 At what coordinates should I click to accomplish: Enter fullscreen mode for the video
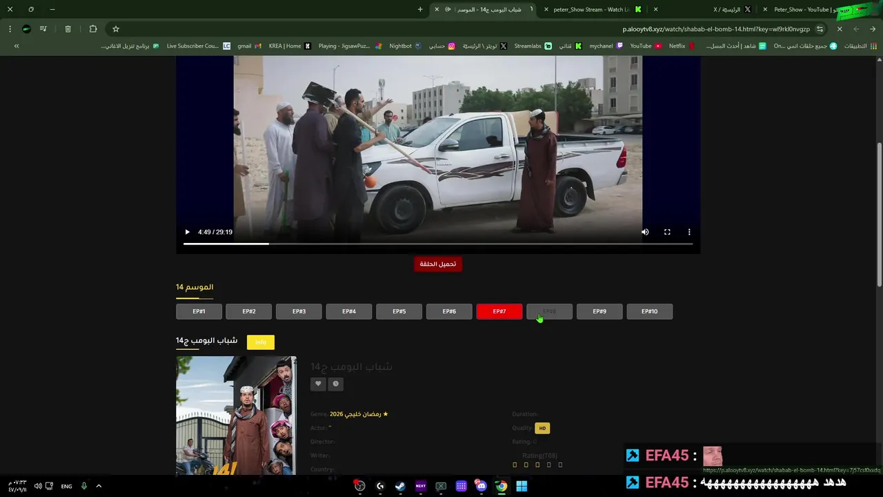(667, 232)
